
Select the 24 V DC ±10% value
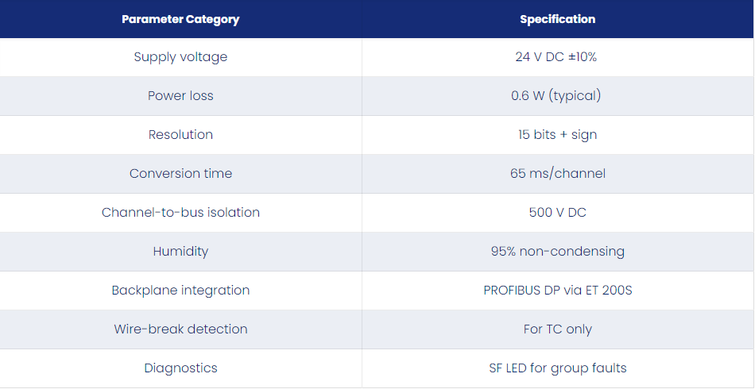[x=556, y=56]
